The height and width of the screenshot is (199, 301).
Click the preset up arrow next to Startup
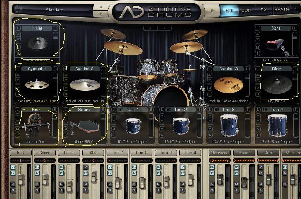pyautogui.click(x=101, y=7)
